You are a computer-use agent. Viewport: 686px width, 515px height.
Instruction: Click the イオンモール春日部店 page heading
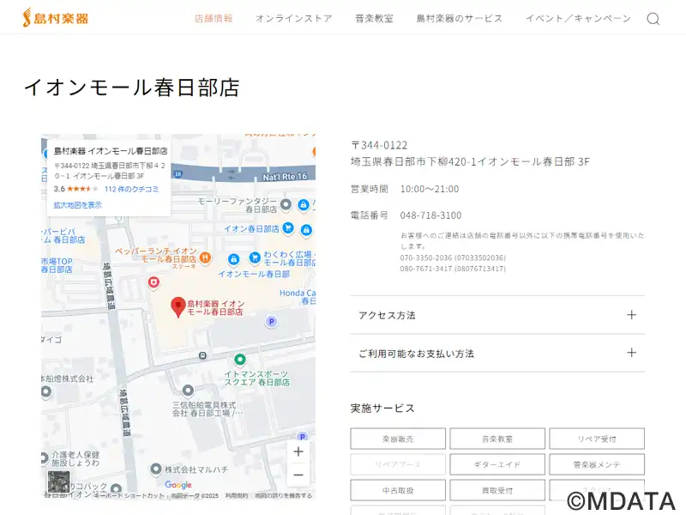coord(132,88)
